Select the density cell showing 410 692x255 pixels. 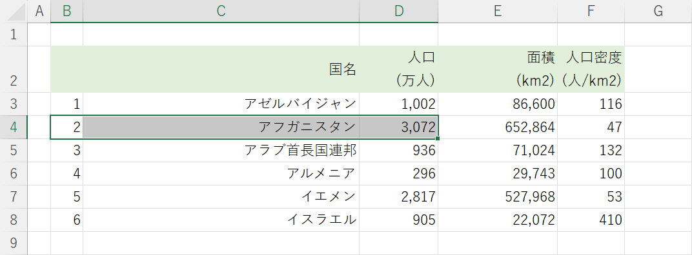pyautogui.click(x=591, y=220)
